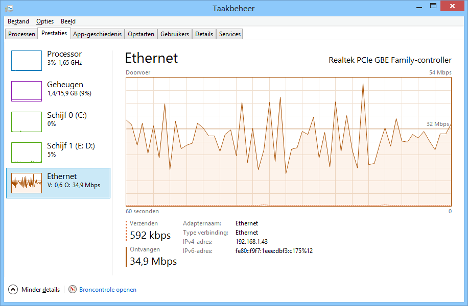Screen dimensions: 468x306
Task: Select the Details tab
Action: [204, 34]
